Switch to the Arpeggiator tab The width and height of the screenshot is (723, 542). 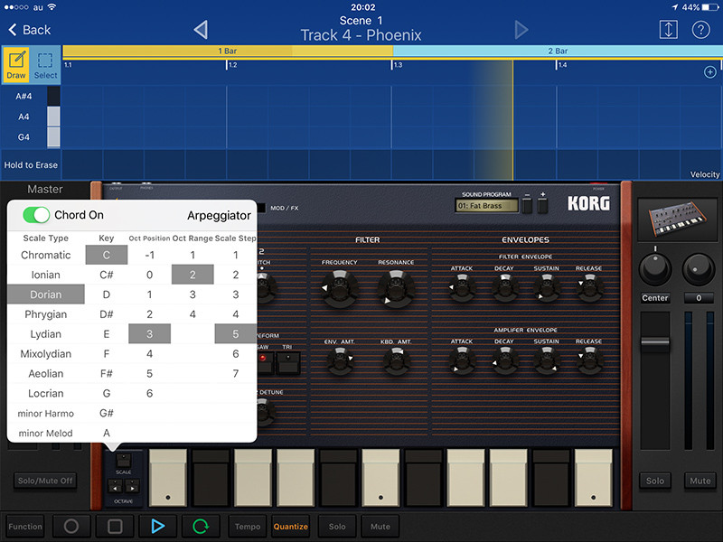[219, 215]
